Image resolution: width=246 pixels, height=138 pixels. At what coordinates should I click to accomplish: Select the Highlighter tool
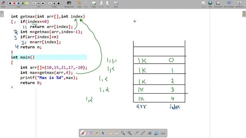96,133
